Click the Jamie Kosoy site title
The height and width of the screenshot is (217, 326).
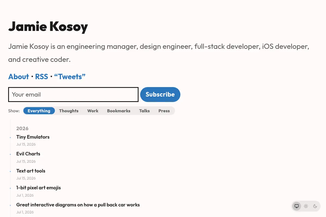tap(48, 27)
